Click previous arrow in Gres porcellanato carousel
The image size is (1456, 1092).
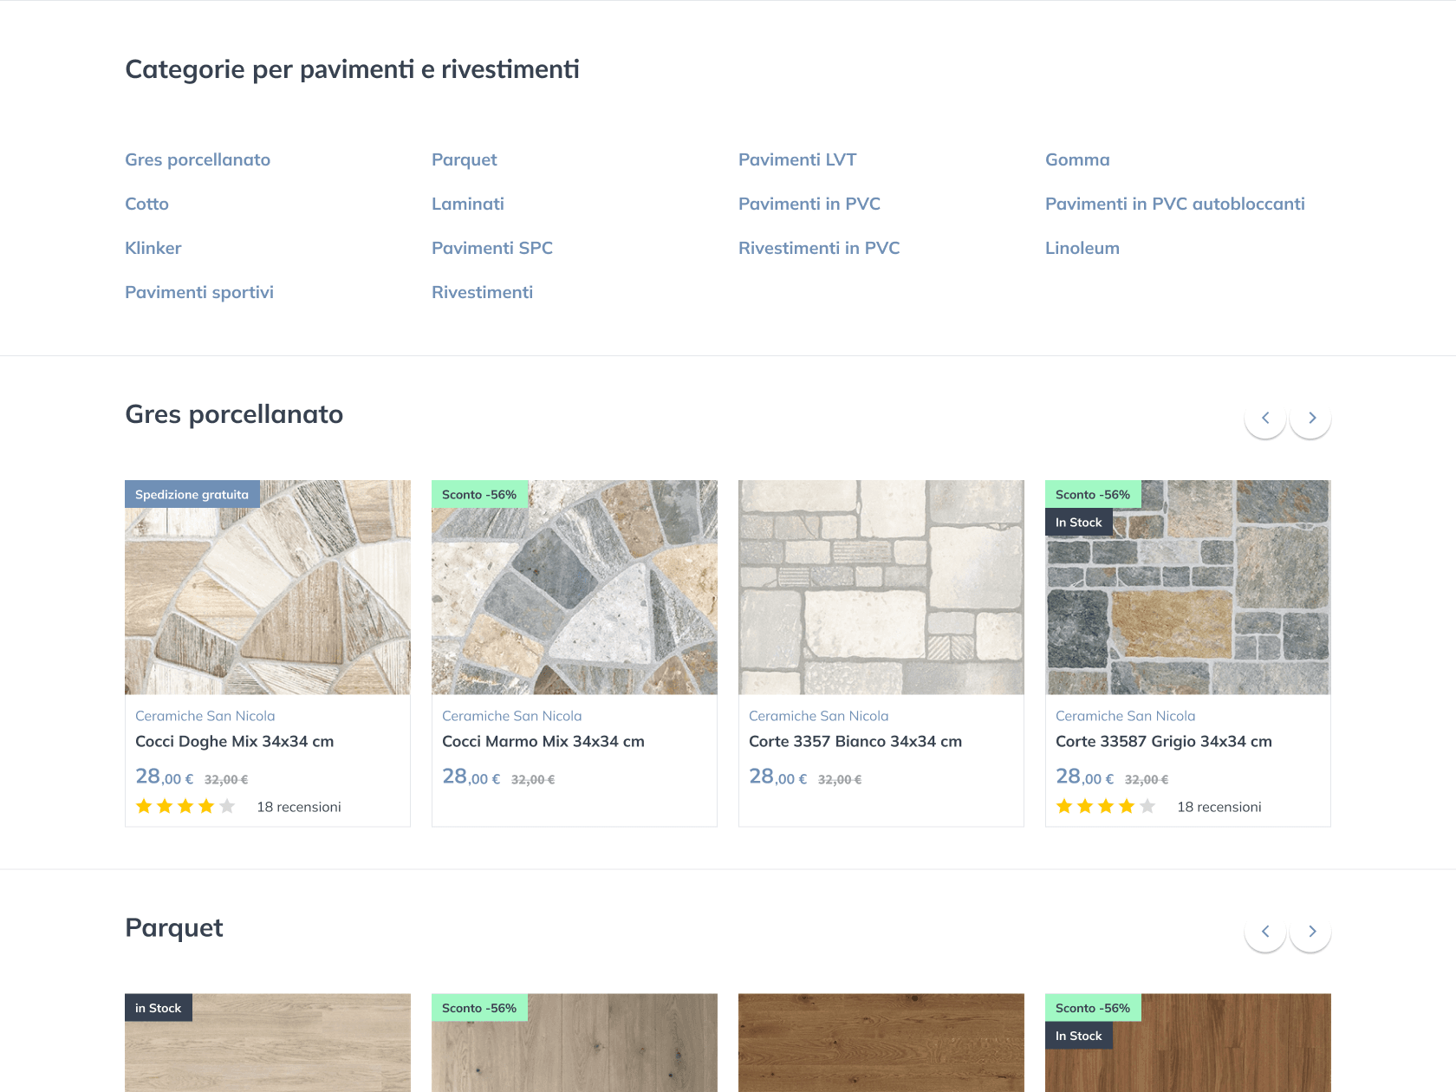[x=1264, y=418]
